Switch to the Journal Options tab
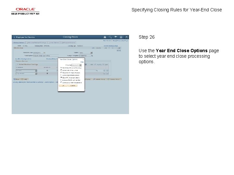 point(54,43)
